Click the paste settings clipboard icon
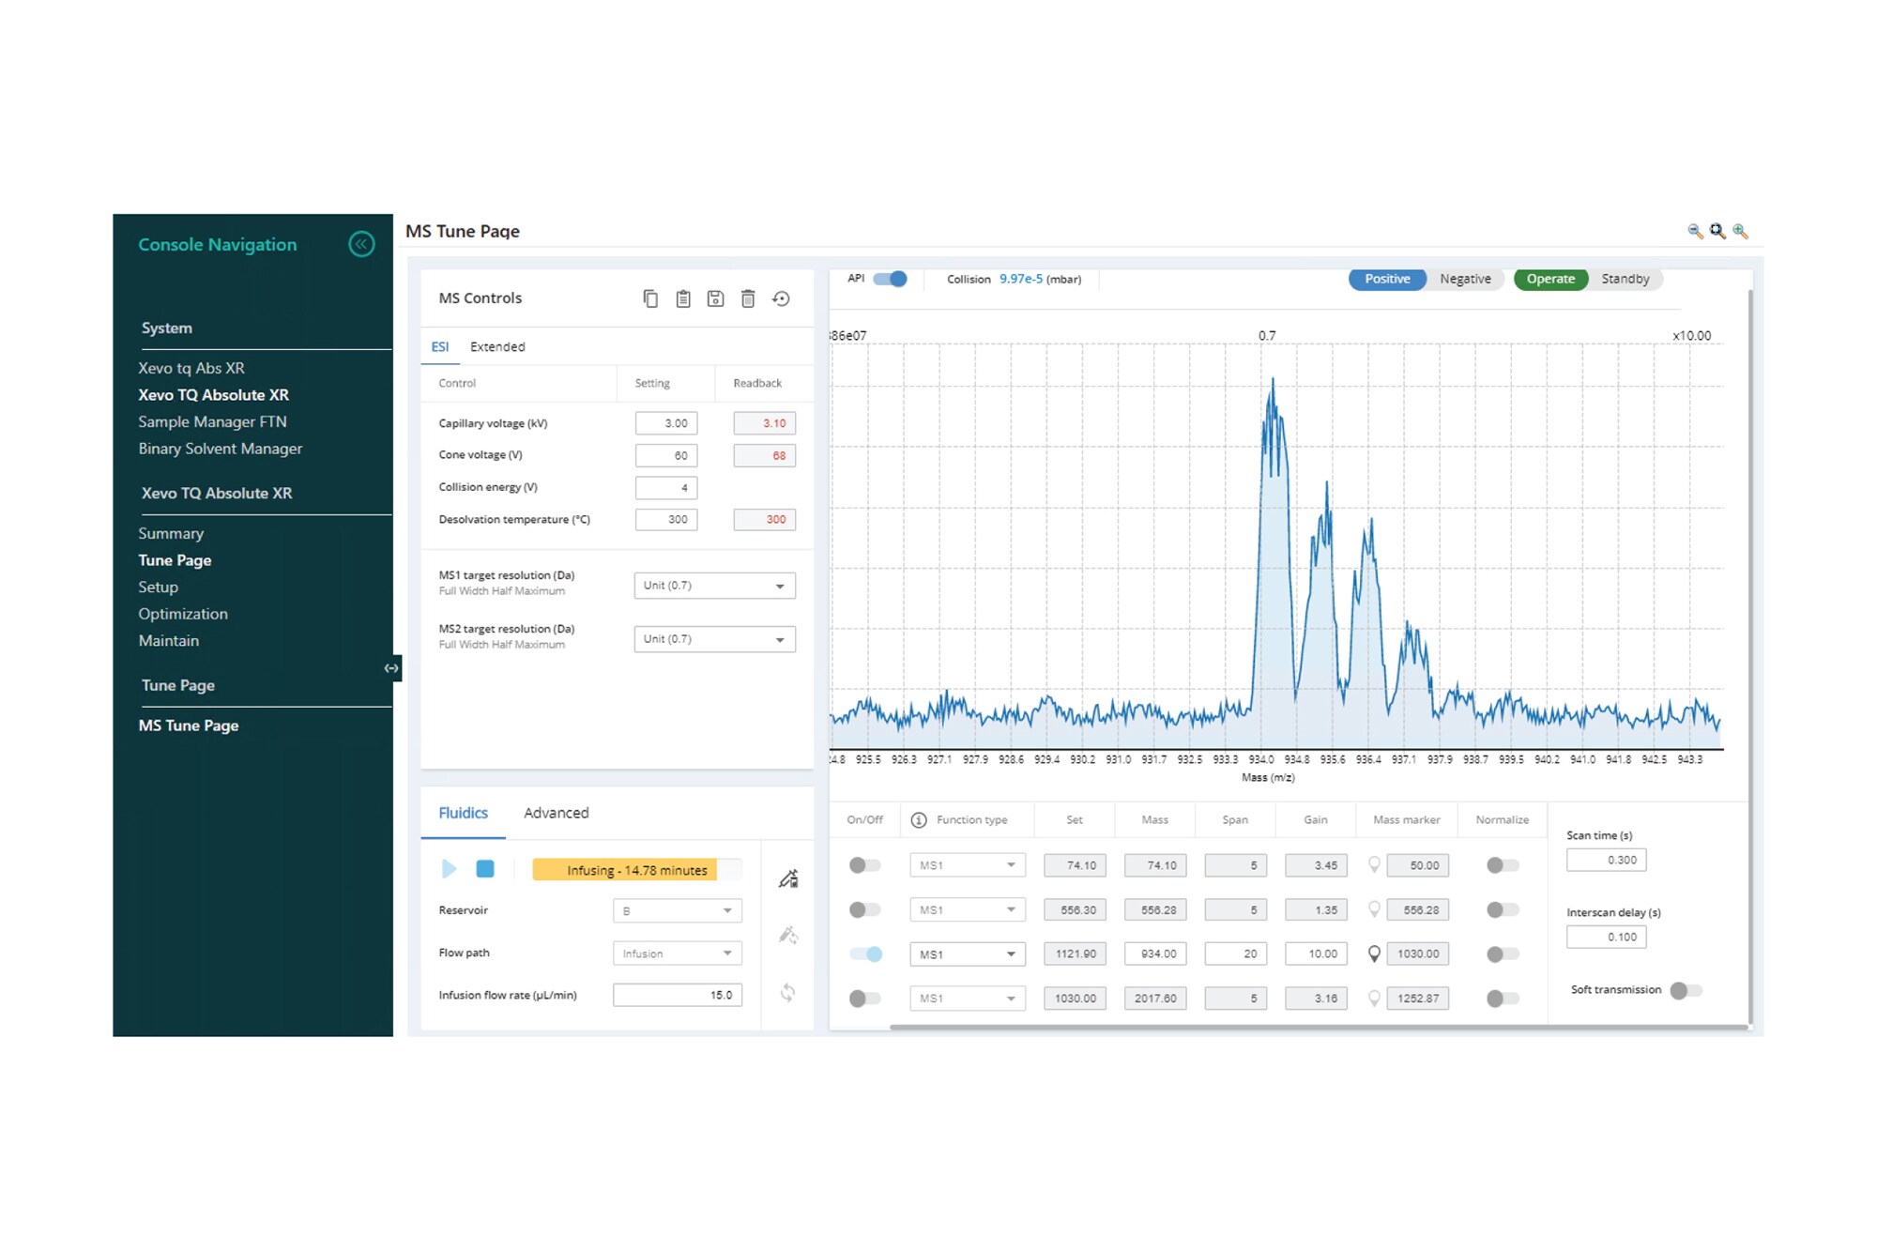 [x=683, y=298]
